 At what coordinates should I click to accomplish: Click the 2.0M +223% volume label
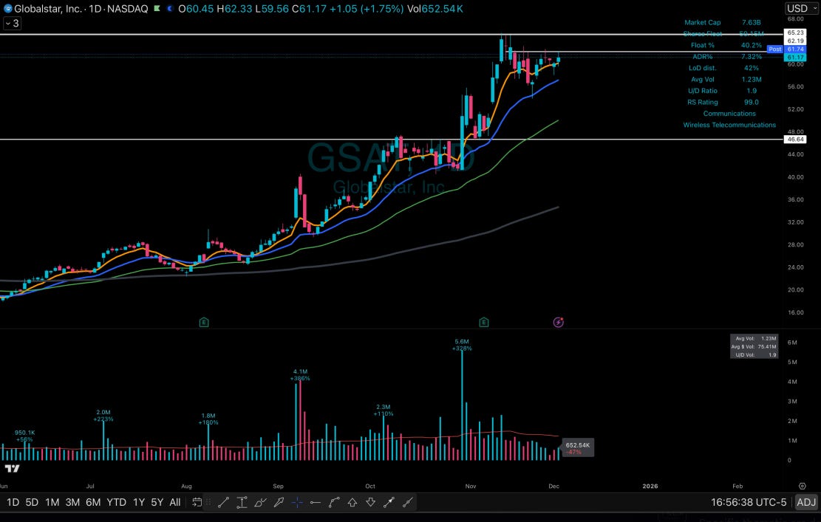[x=103, y=415]
